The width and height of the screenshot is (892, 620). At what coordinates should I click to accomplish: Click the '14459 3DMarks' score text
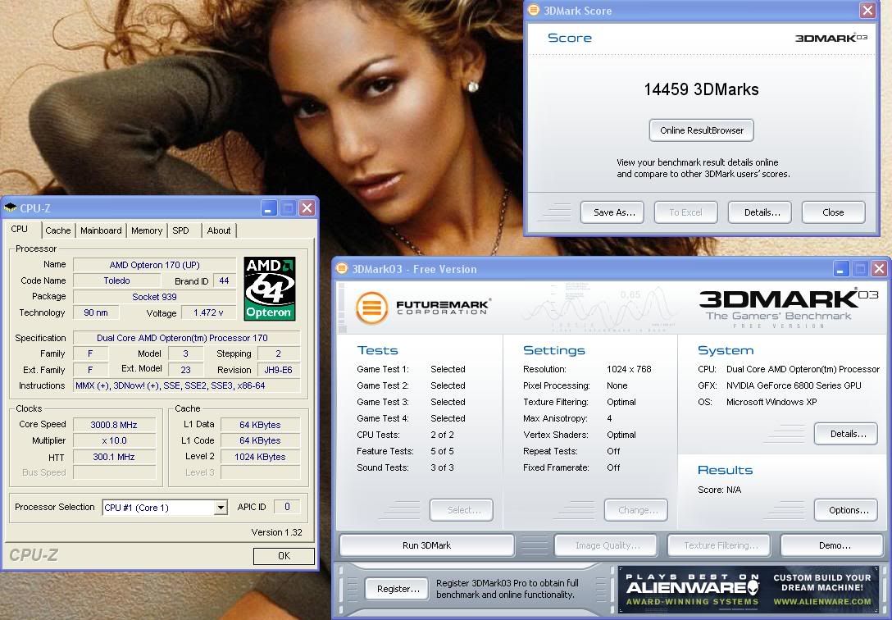[702, 89]
